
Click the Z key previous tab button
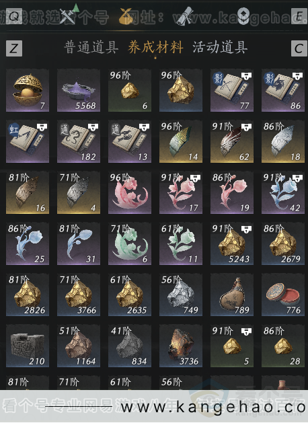[14, 48]
